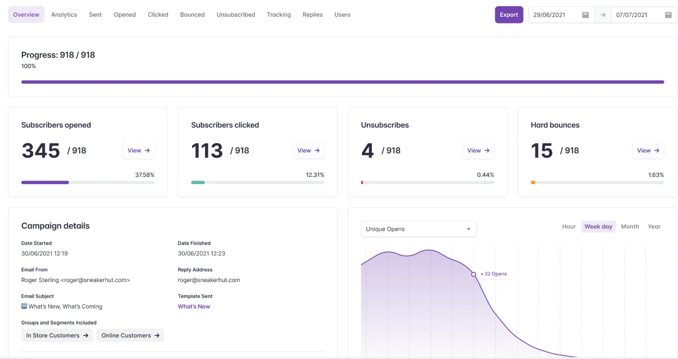Viewport: 678px width, 359px height.
Task: Open the 07/07/2021 end date picker
Action: tap(636, 15)
